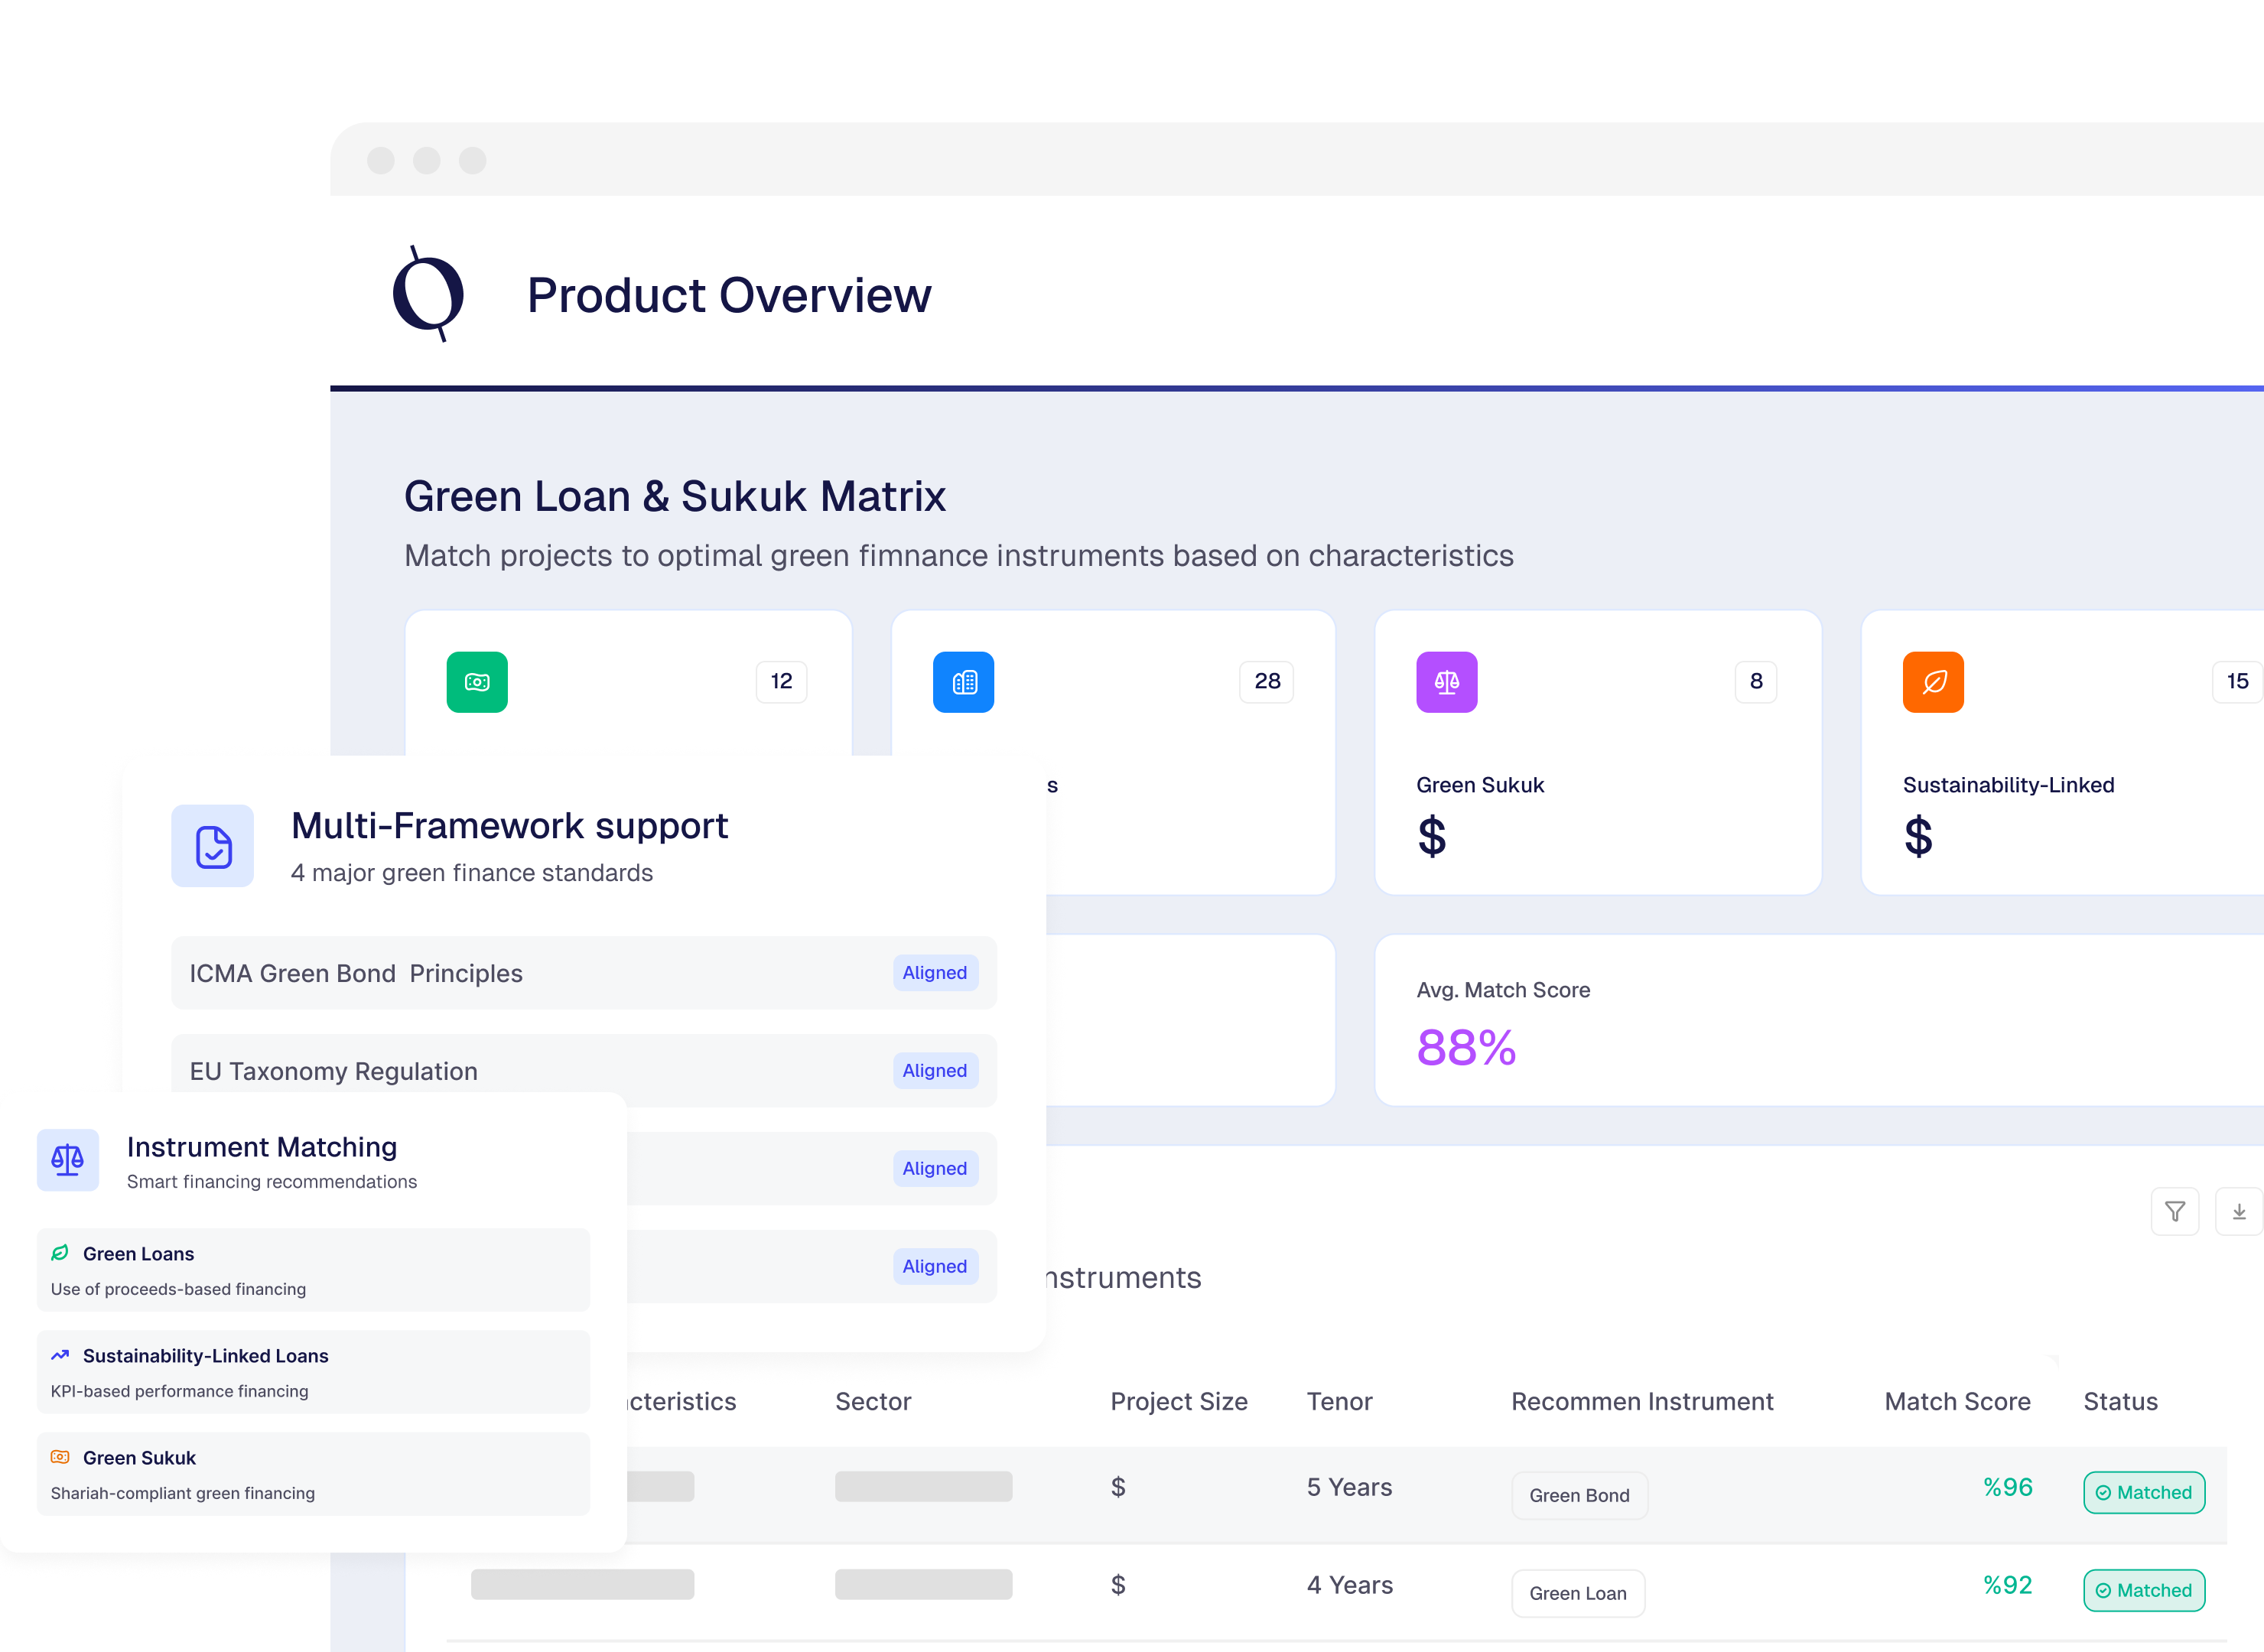
Task: Open the filter funnel icon
Action: 2174,1212
